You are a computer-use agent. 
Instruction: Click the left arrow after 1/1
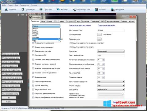click(x=27, y=15)
